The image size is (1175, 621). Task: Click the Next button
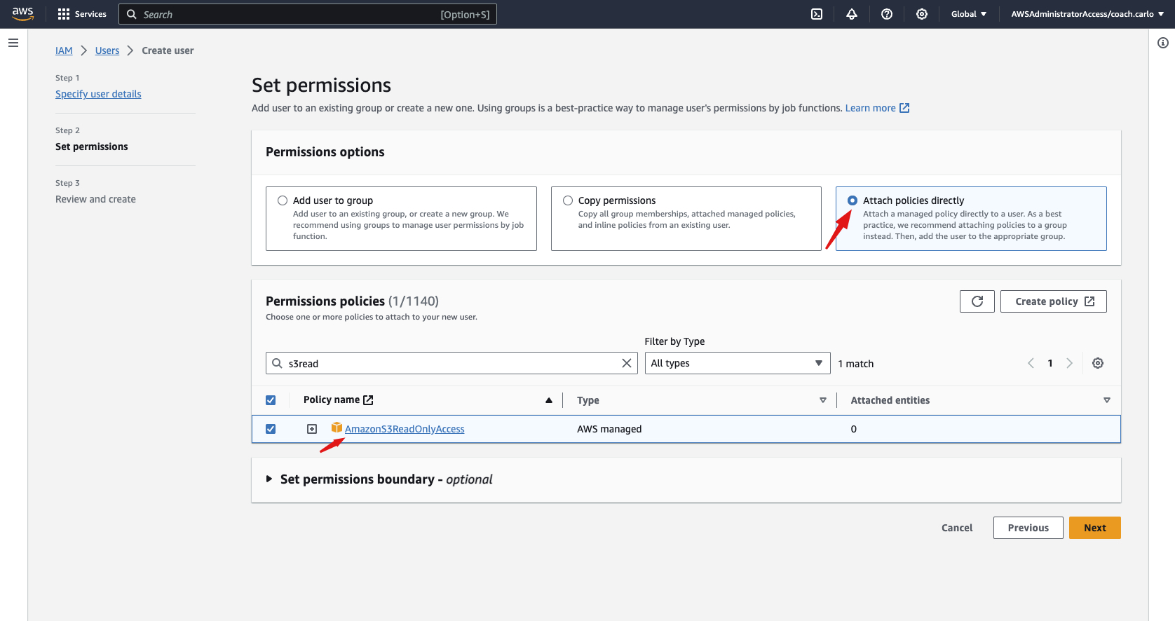(x=1094, y=528)
